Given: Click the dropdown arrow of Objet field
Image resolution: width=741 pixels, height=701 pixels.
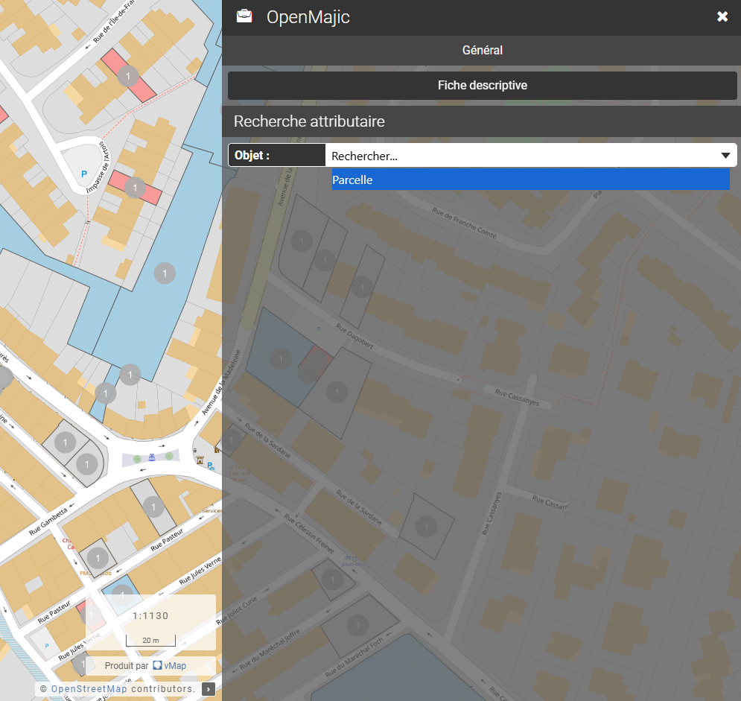Looking at the screenshot, I should pos(725,156).
